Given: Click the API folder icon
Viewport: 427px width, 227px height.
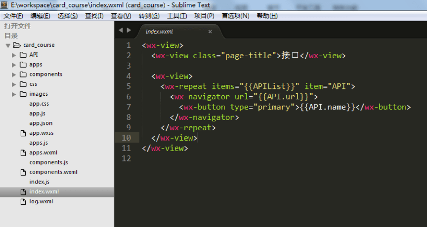Looking at the screenshot, I should pyautogui.click(x=23, y=55).
